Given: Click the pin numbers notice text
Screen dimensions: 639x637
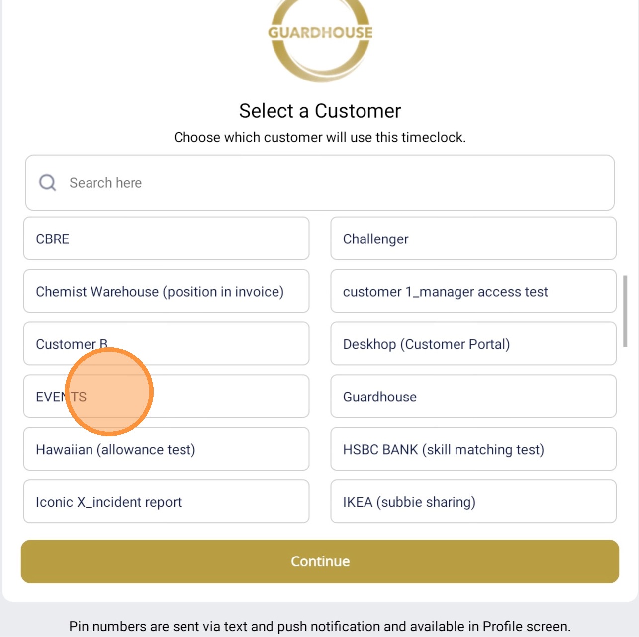Looking at the screenshot, I should [x=320, y=626].
